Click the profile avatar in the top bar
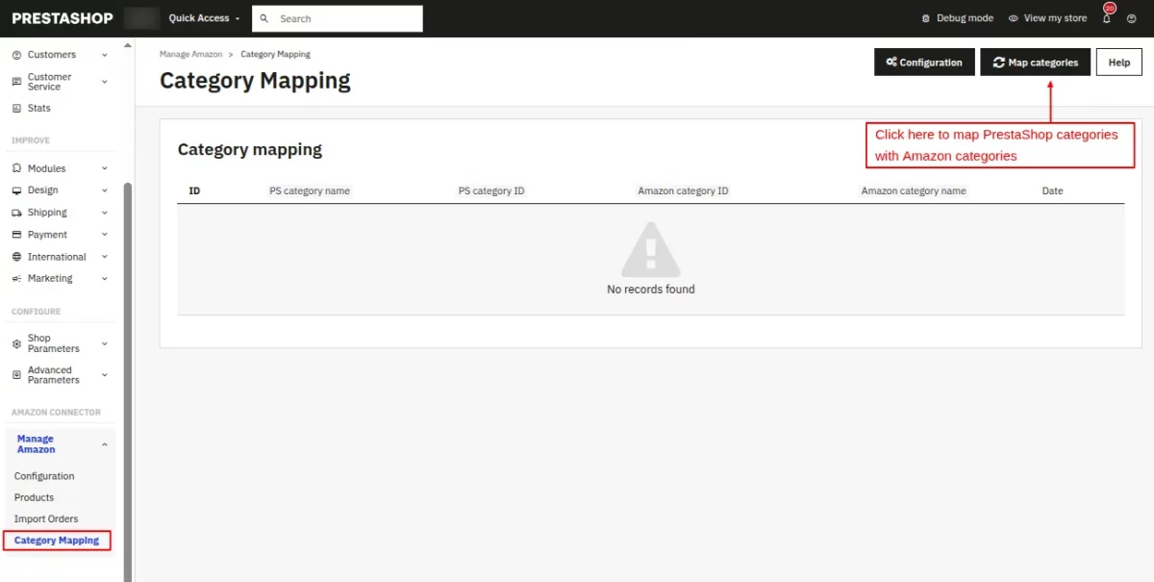Viewport: 1154px width, 582px height. 1132,17
